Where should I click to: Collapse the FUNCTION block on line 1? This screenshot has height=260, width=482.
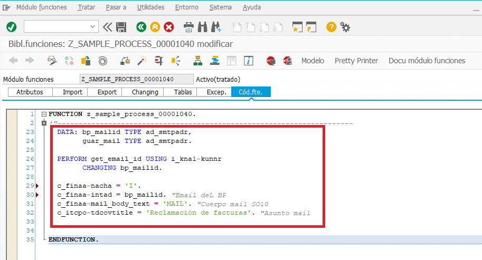44,114
